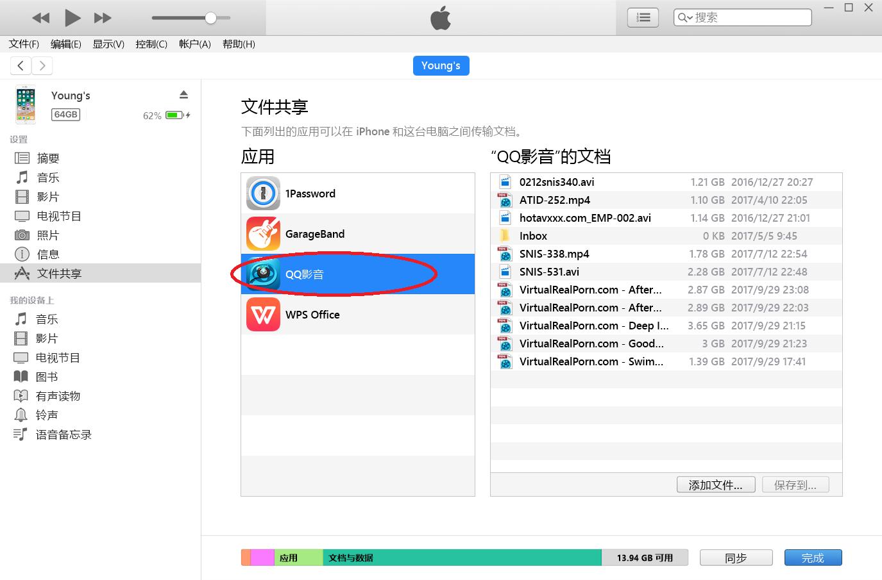
Task: Click the 添加文件 button
Action: [715, 485]
